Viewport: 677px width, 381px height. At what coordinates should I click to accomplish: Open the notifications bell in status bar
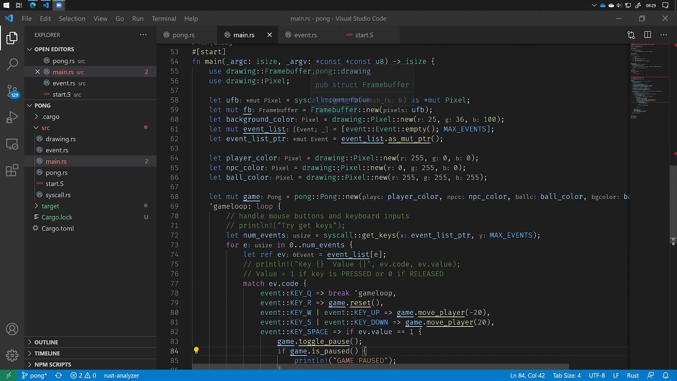(666, 376)
